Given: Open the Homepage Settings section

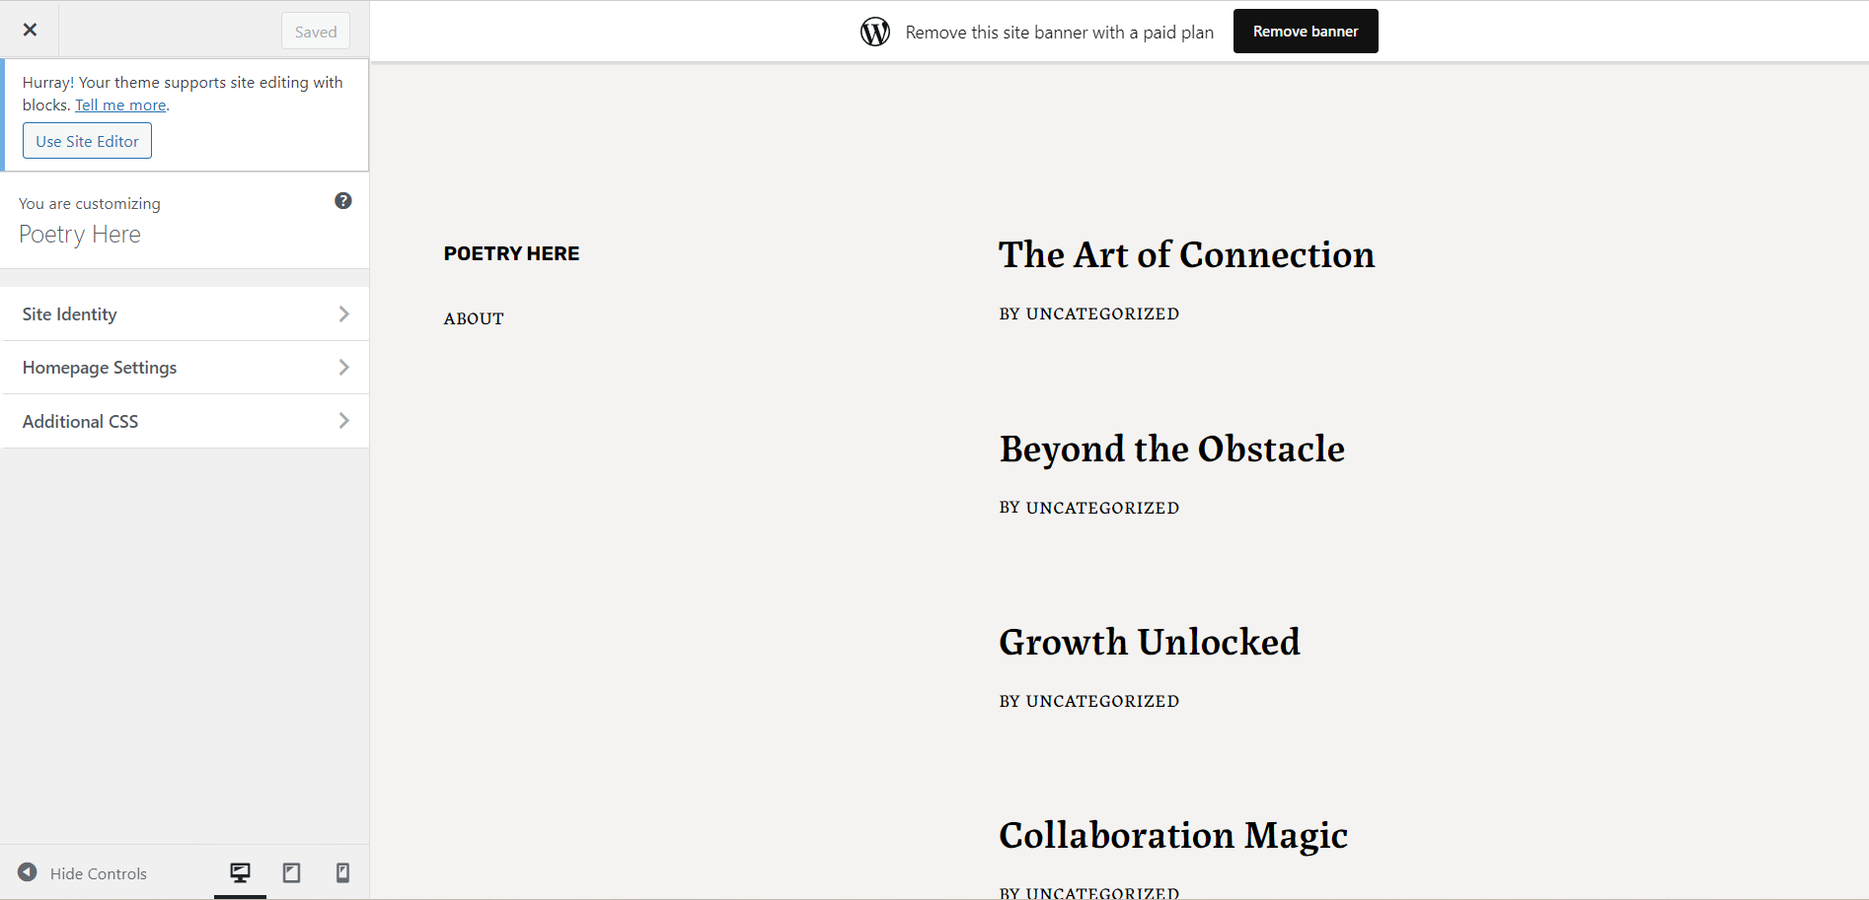Looking at the screenshot, I should click(x=186, y=368).
